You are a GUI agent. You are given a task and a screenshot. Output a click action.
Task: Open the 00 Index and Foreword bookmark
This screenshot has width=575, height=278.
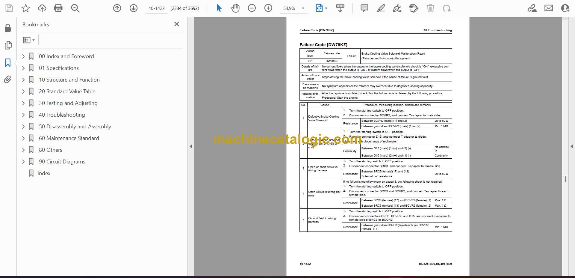66,56
